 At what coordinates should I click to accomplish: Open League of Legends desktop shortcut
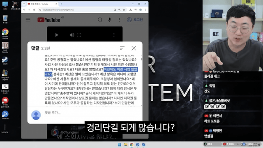click(x=5, y=75)
